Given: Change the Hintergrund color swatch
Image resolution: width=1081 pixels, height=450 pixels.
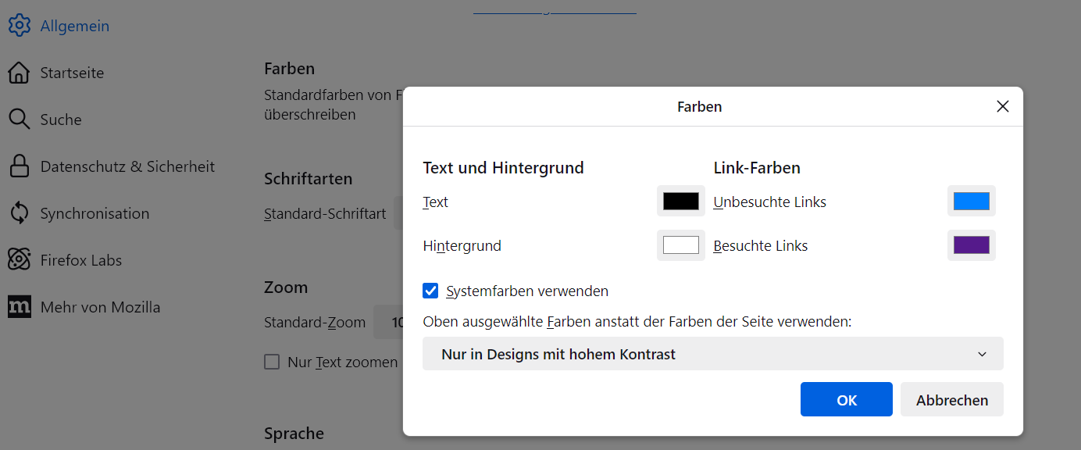Looking at the screenshot, I should 680,245.
